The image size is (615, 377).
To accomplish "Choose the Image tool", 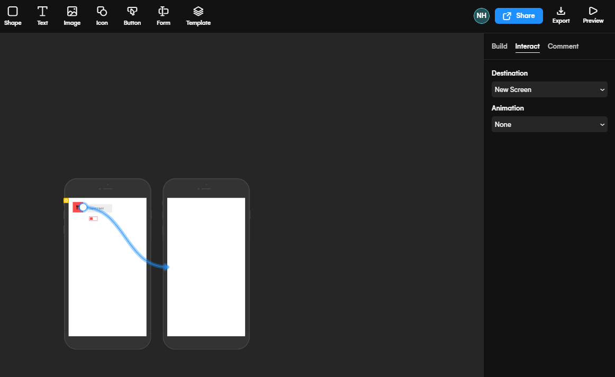I will [72, 15].
